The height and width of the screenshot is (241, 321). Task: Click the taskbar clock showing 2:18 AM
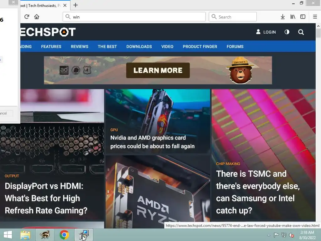(307, 235)
